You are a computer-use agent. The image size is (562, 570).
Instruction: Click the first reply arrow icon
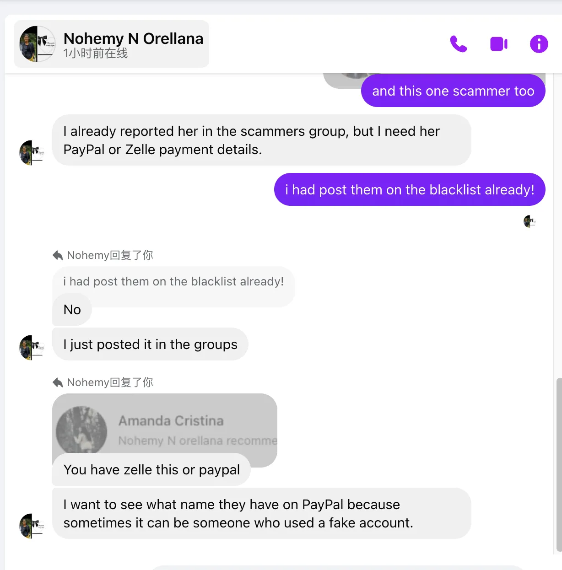[x=58, y=255]
